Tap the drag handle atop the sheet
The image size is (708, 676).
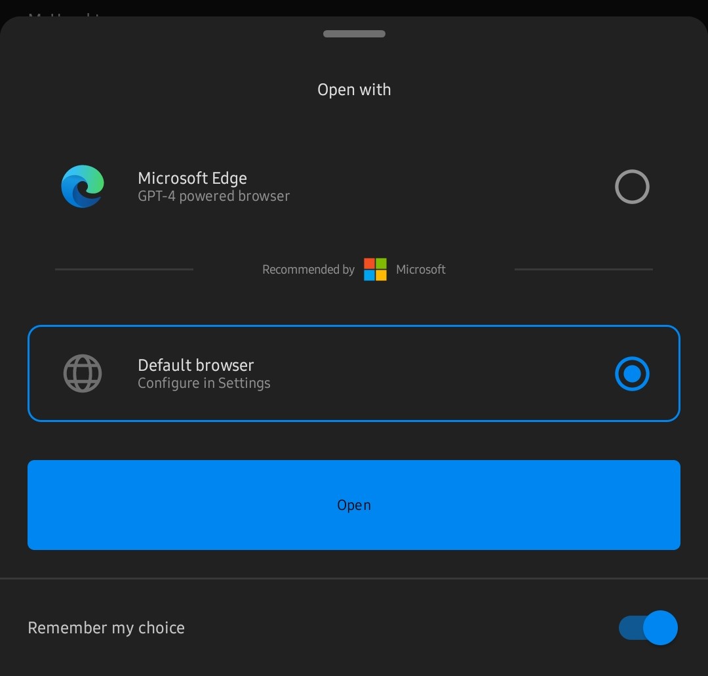(x=354, y=34)
